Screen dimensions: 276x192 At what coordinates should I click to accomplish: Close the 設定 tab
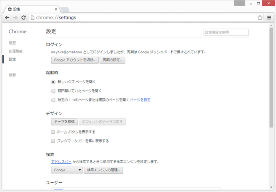click(x=56, y=9)
